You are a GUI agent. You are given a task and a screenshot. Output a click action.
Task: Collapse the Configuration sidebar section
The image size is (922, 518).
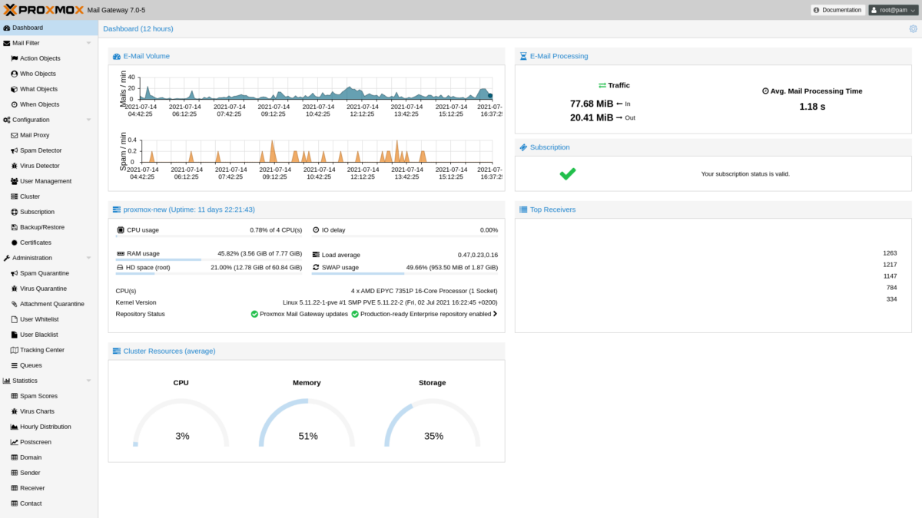tap(88, 120)
